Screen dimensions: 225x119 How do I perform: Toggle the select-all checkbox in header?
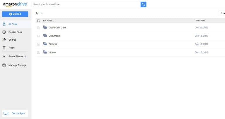point(38,21)
